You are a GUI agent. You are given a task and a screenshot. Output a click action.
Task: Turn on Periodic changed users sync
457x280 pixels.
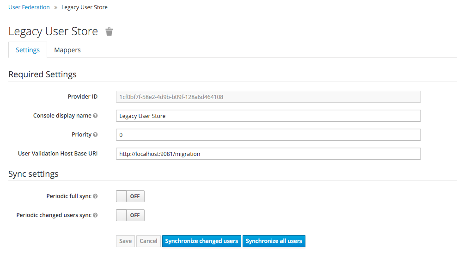(130, 215)
